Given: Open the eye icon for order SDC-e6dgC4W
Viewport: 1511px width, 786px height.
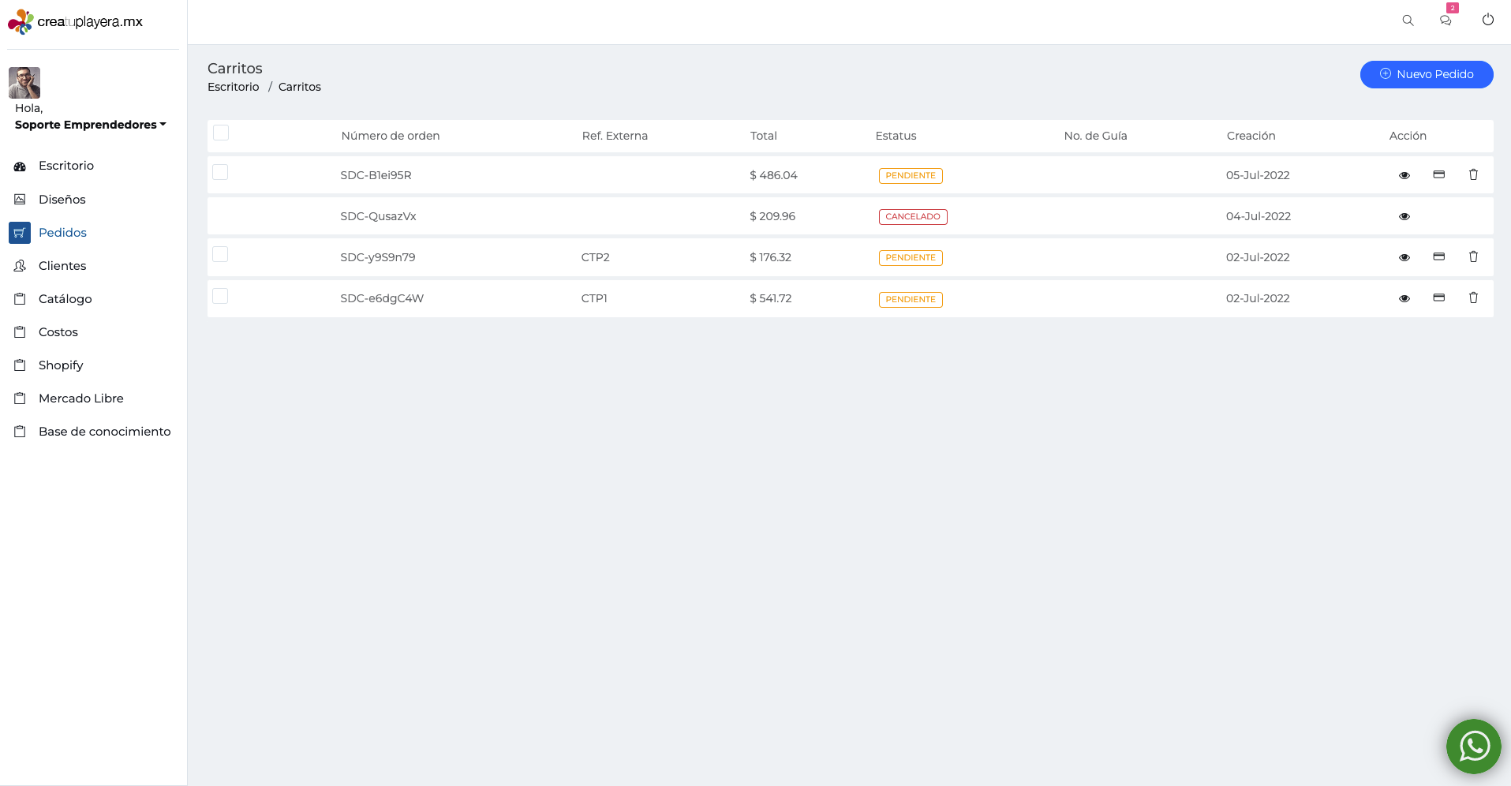Looking at the screenshot, I should (1404, 298).
